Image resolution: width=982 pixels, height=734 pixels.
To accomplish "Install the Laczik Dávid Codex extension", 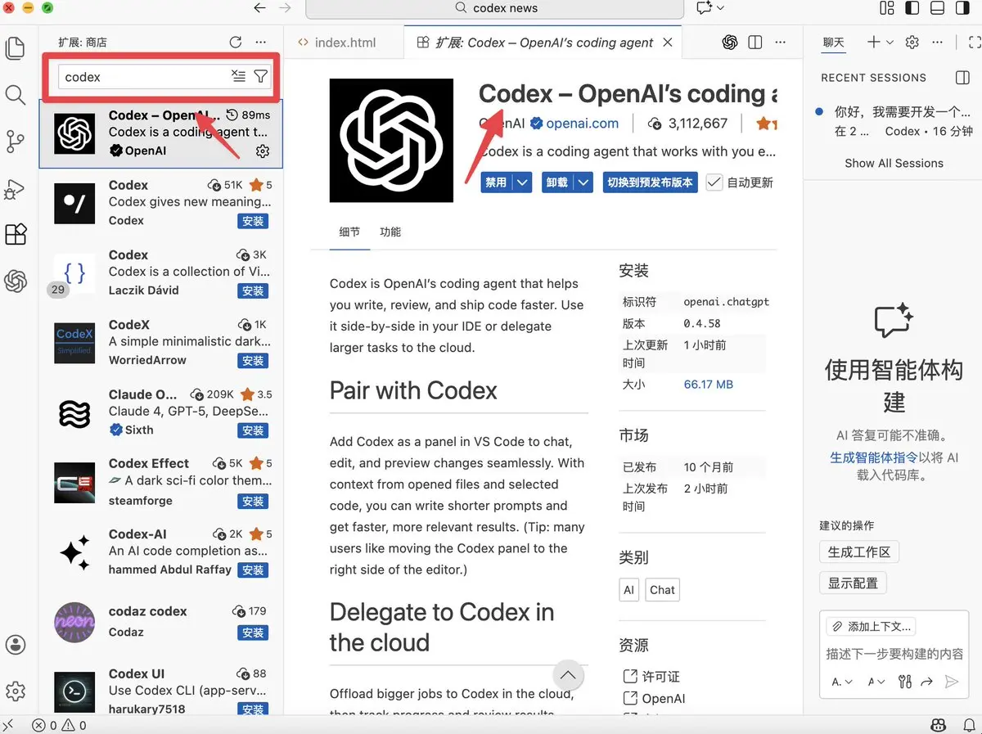I will click(253, 290).
